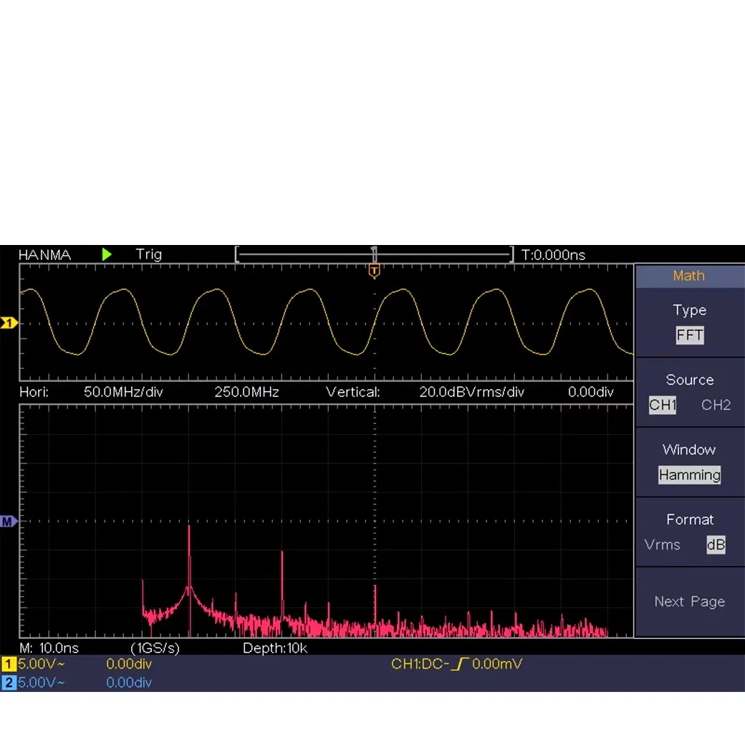Open the Type selector showing FFT
Viewport: 745px width, 745px height.
point(689,335)
